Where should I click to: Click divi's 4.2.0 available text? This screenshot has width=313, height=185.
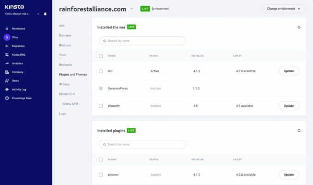(x=246, y=71)
